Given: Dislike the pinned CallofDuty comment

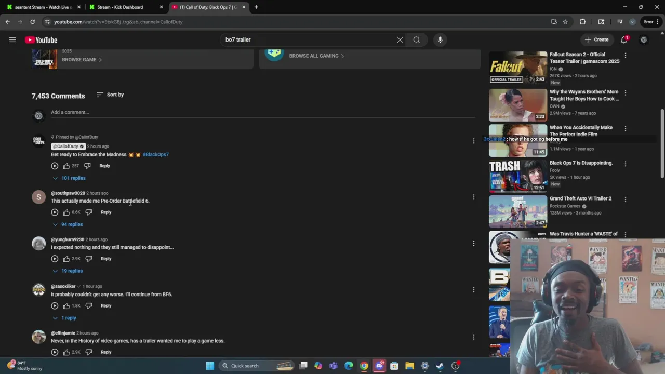Looking at the screenshot, I should point(87,166).
